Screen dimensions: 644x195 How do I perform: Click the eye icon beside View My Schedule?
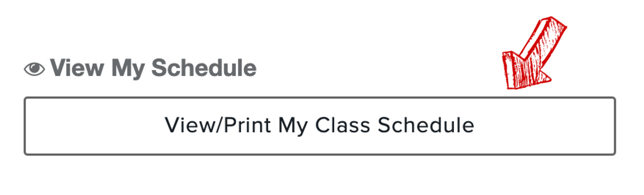point(34,68)
